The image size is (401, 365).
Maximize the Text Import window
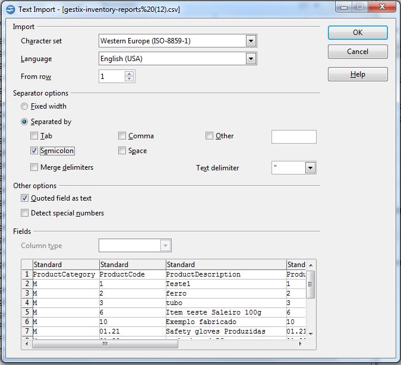click(360, 7)
